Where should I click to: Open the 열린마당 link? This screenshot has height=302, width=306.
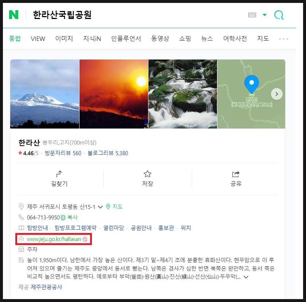[113, 228]
